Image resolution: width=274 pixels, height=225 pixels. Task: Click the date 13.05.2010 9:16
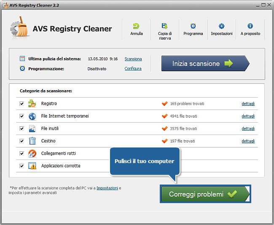[x=103, y=59]
